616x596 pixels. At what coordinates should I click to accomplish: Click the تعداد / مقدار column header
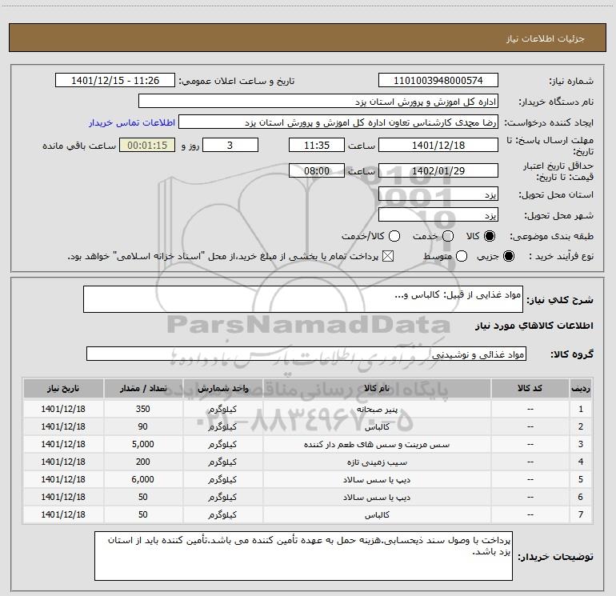tap(143, 389)
